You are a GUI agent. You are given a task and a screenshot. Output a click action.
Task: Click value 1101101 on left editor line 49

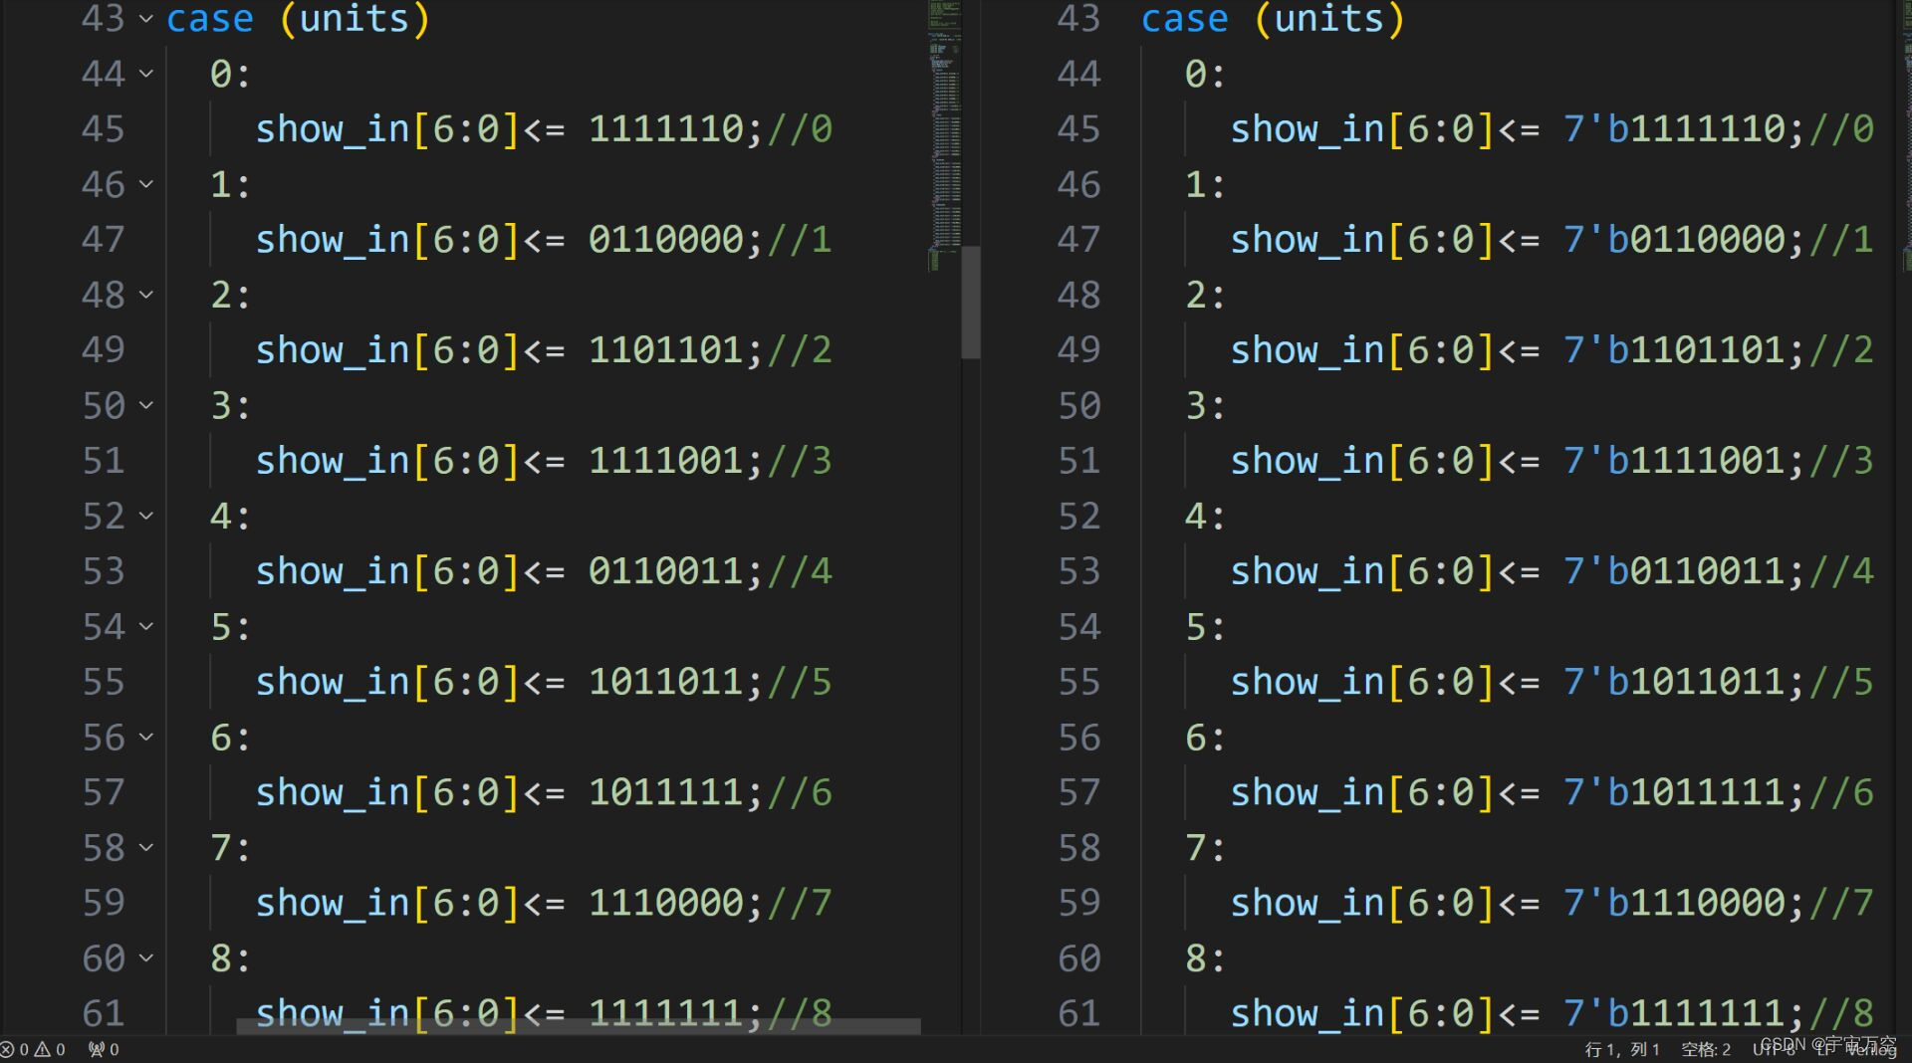click(665, 349)
